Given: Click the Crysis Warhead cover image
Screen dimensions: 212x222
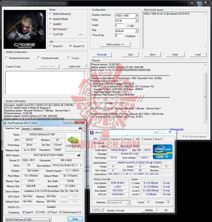Looking at the screenshot, I should point(25,29).
